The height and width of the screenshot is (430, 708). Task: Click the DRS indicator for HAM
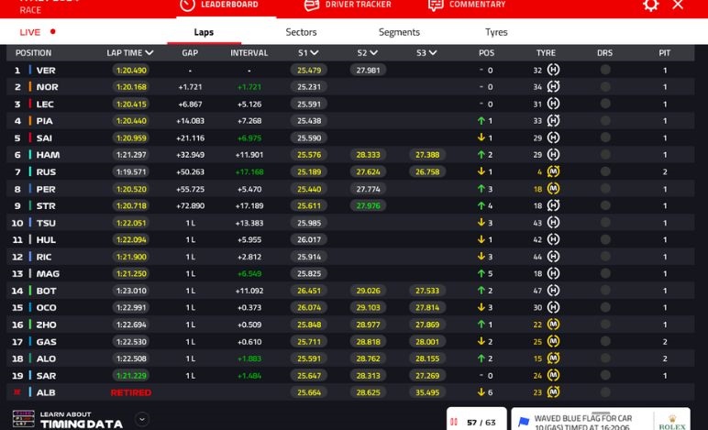(605, 155)
